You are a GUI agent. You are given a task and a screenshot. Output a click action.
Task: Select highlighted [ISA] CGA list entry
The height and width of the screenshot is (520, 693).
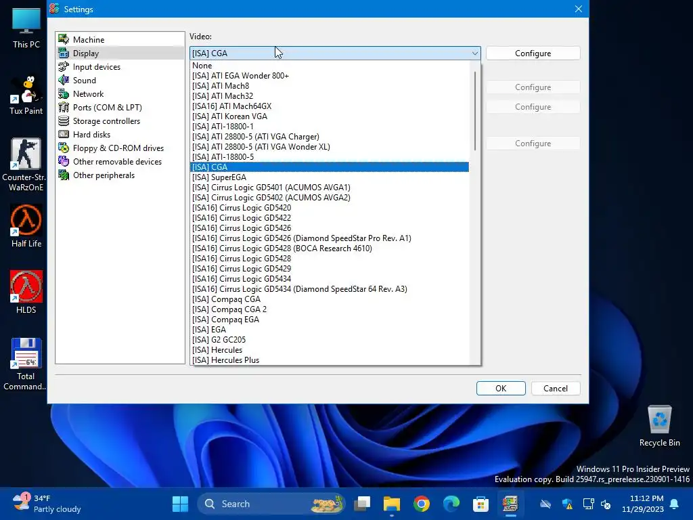pyautogui.click(x=330, y=167)
